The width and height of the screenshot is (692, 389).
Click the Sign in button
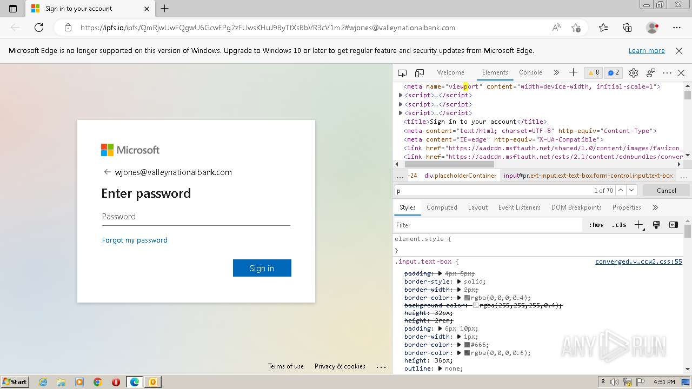pos(262,268)
